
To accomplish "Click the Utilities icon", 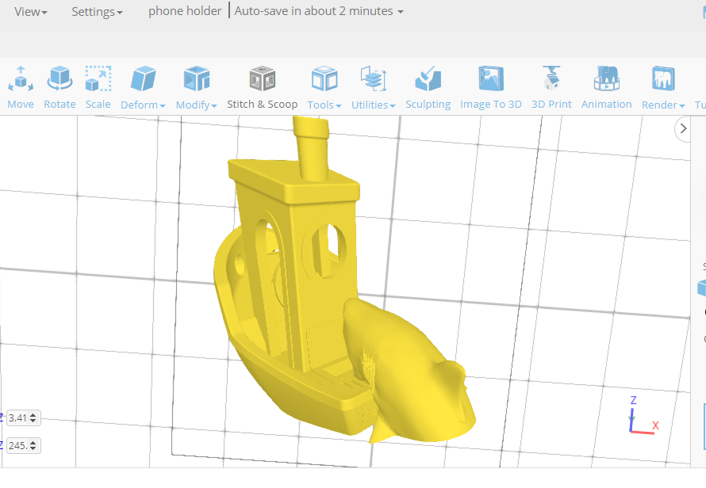I will [x=374, y=78].
